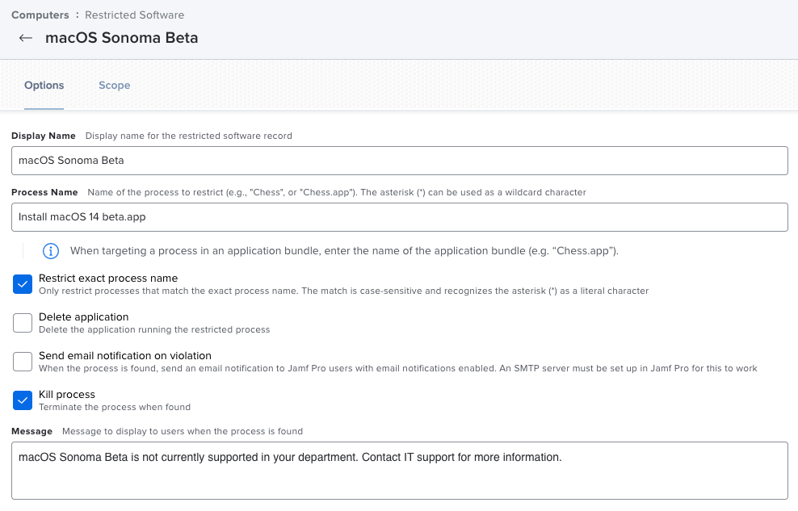This screenshot has width=798, height=511.
Task: Click the bold Process Name field label
Action: tap(44, 192)
